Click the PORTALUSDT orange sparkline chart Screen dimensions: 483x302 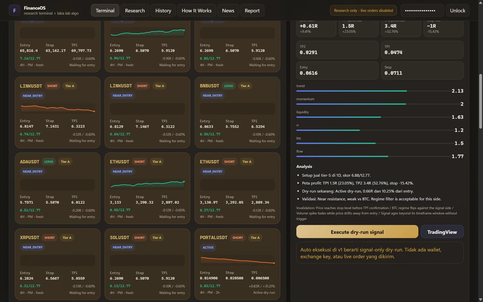(x=237, y=260)
